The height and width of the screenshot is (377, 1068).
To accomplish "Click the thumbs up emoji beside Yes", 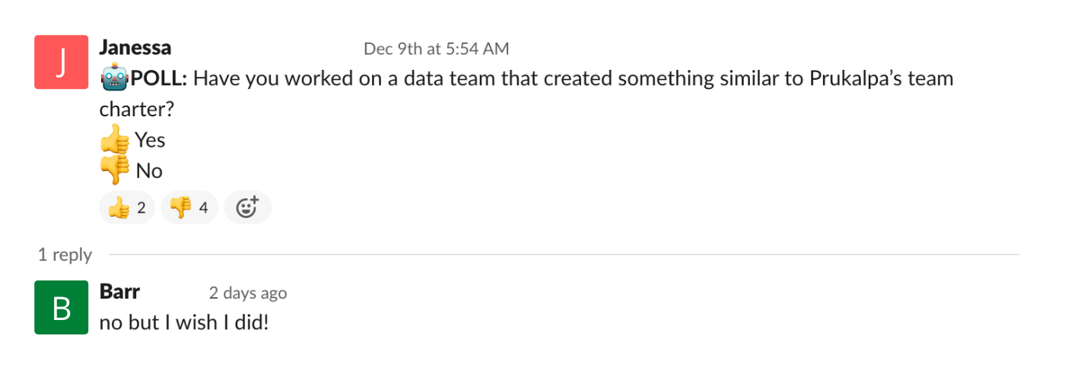I will [115, 141].
